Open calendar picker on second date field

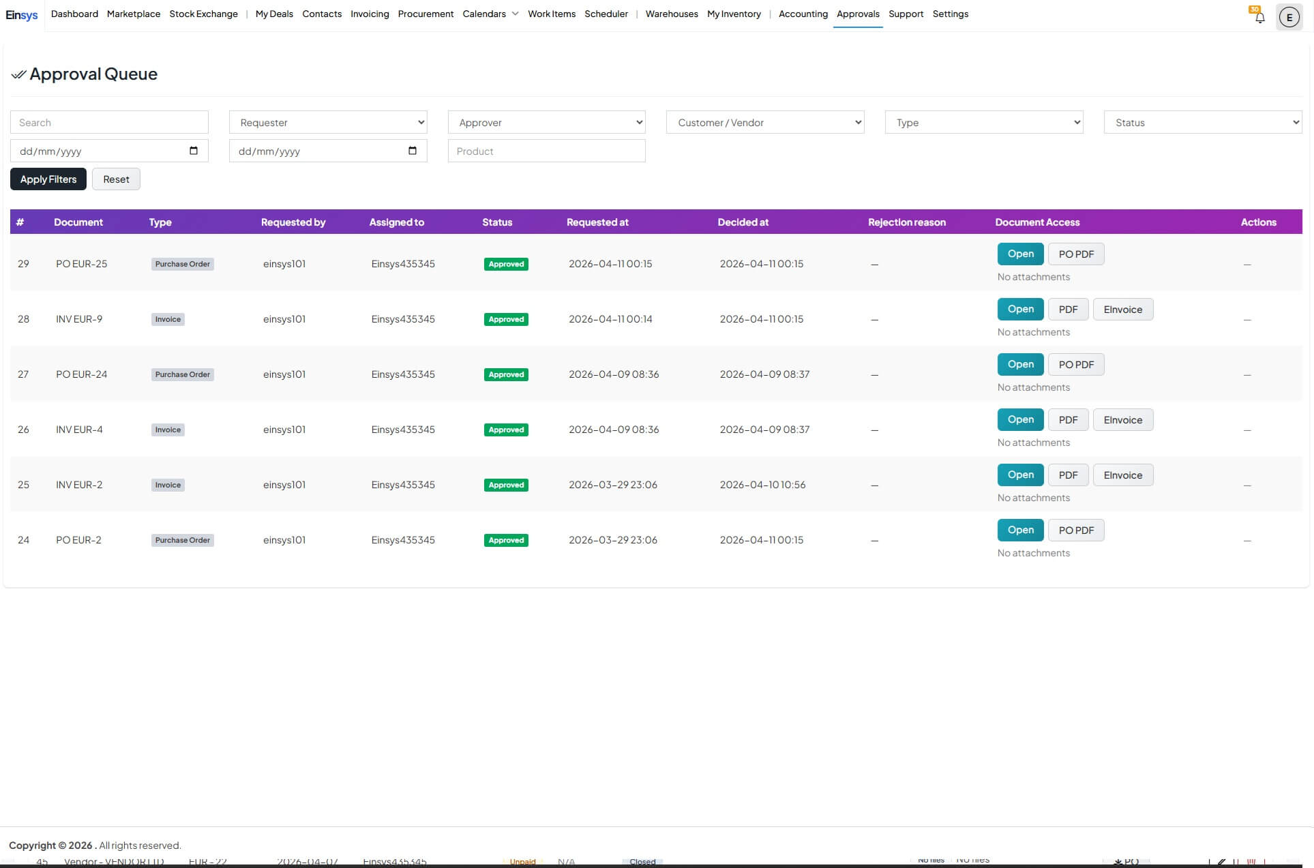[x=412, y=151]
